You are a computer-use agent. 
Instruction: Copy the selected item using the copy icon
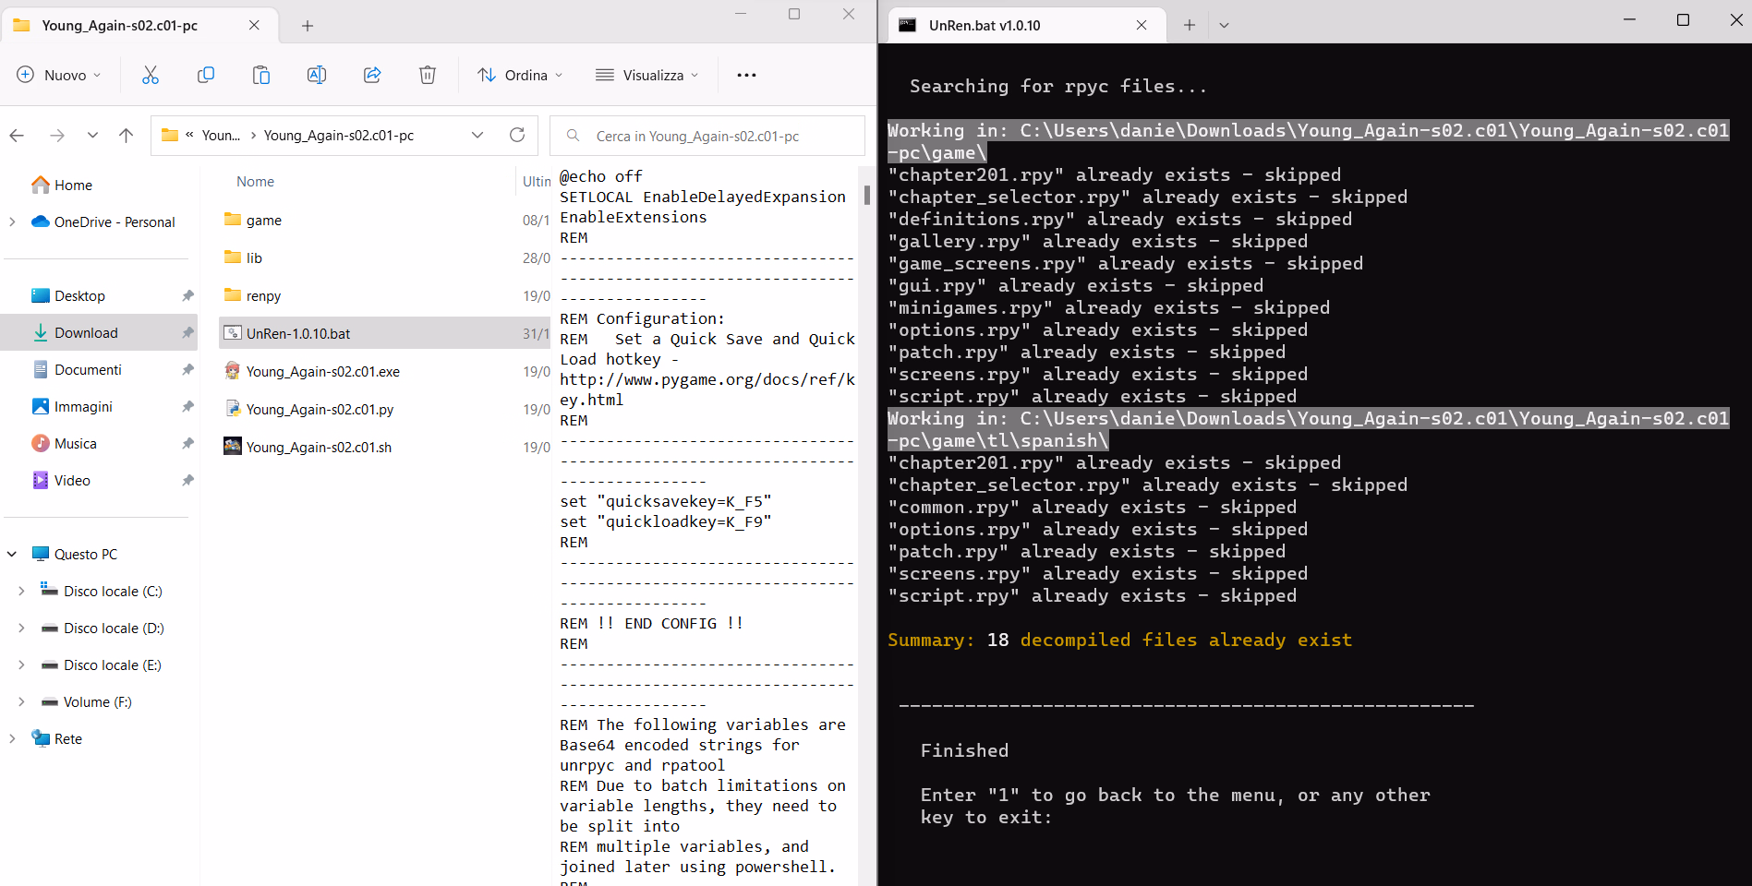click(206, 75)
